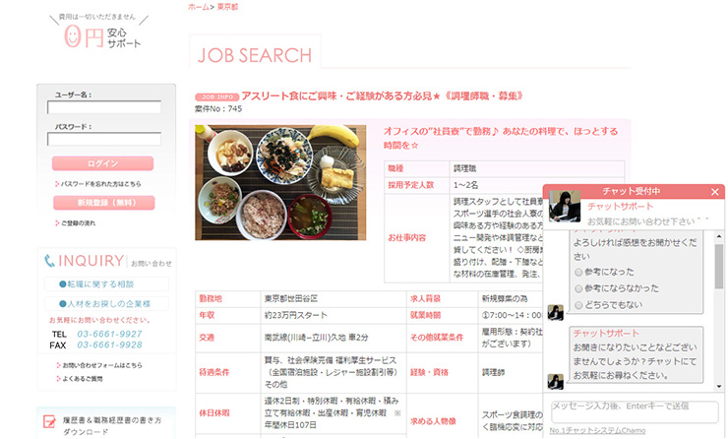Click the オフィスの"社員寮"で勤務 catchphrase text

click(501, 138)
